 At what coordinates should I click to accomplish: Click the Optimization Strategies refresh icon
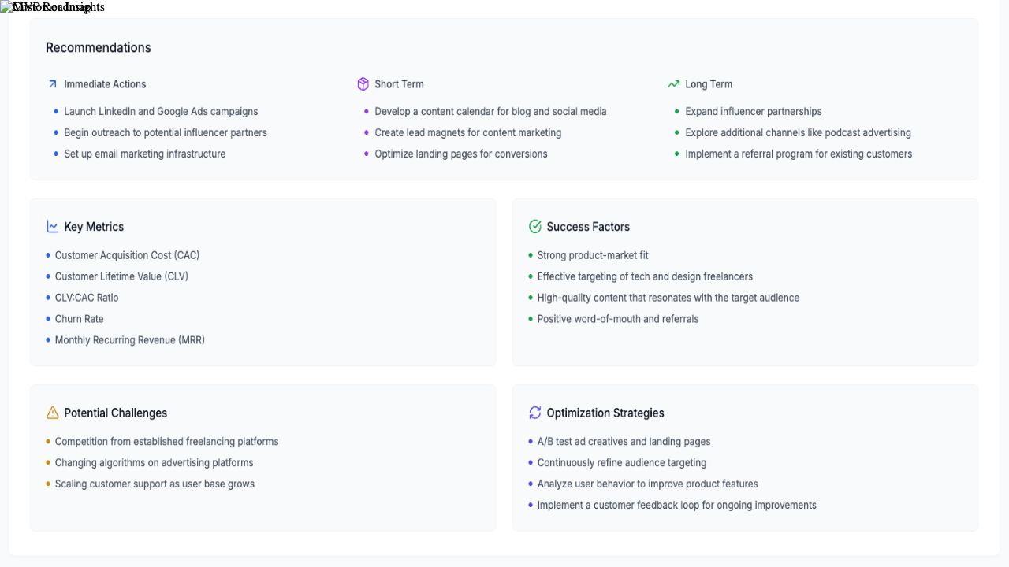(x=535, y=413)
